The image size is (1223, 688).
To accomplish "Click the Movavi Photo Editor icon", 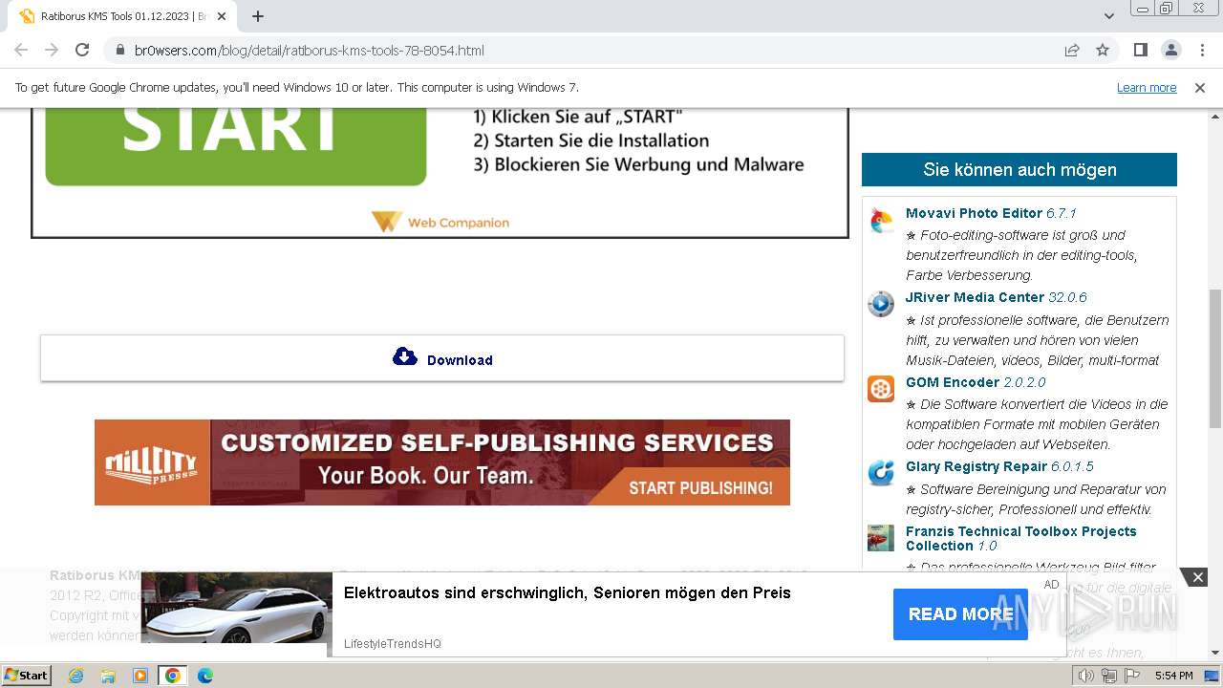I will pos(881,221).
